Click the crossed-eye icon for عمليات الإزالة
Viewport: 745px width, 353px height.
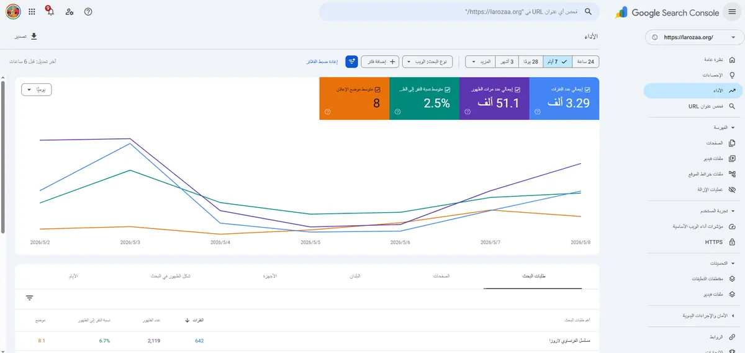click(732, 189)
